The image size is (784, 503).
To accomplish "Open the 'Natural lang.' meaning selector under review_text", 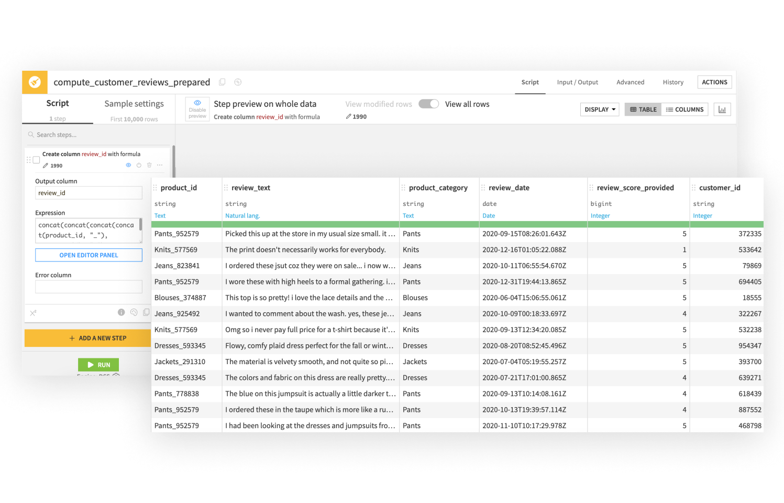I will point(242,216).
